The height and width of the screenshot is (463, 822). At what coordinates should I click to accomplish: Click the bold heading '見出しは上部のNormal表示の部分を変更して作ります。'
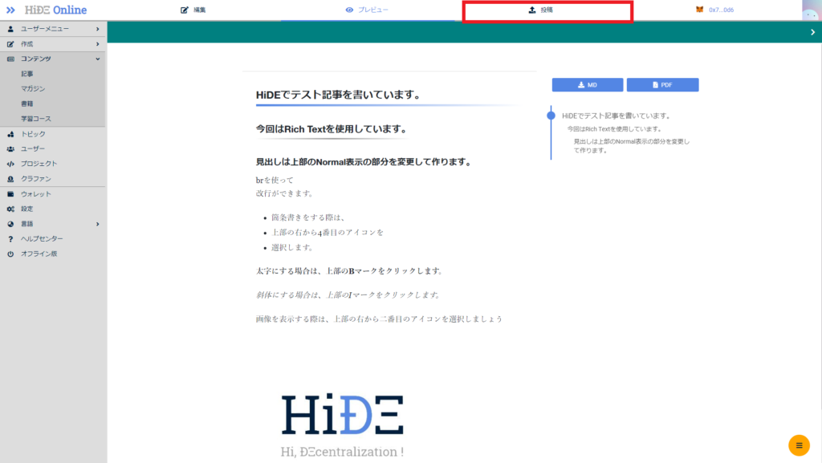[x=364, y=162]
